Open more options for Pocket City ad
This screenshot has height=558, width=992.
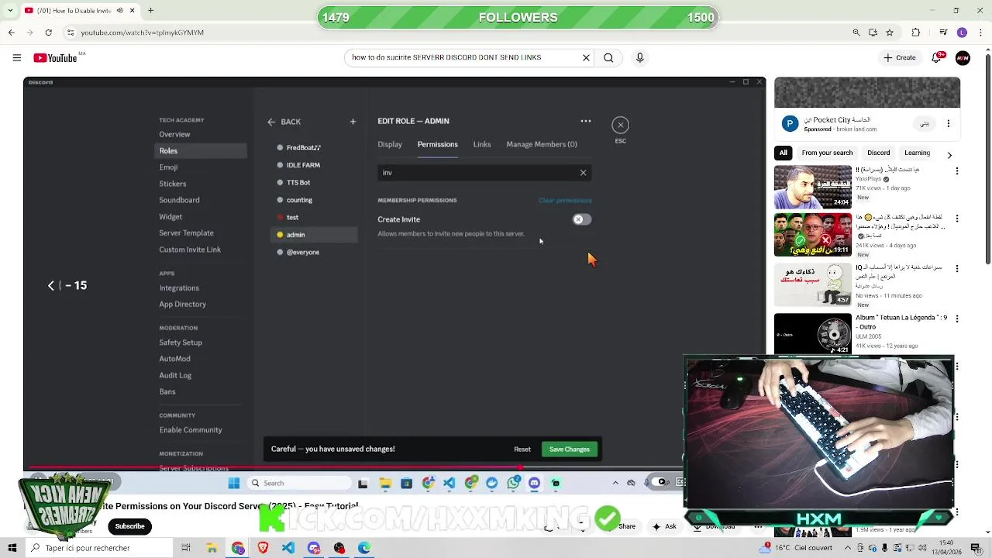tap(948, 124)
